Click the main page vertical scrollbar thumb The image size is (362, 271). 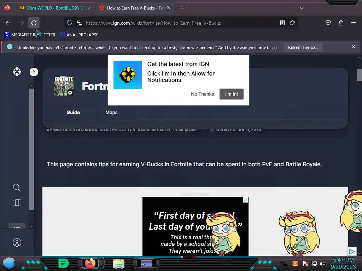[x=359, y=75]
